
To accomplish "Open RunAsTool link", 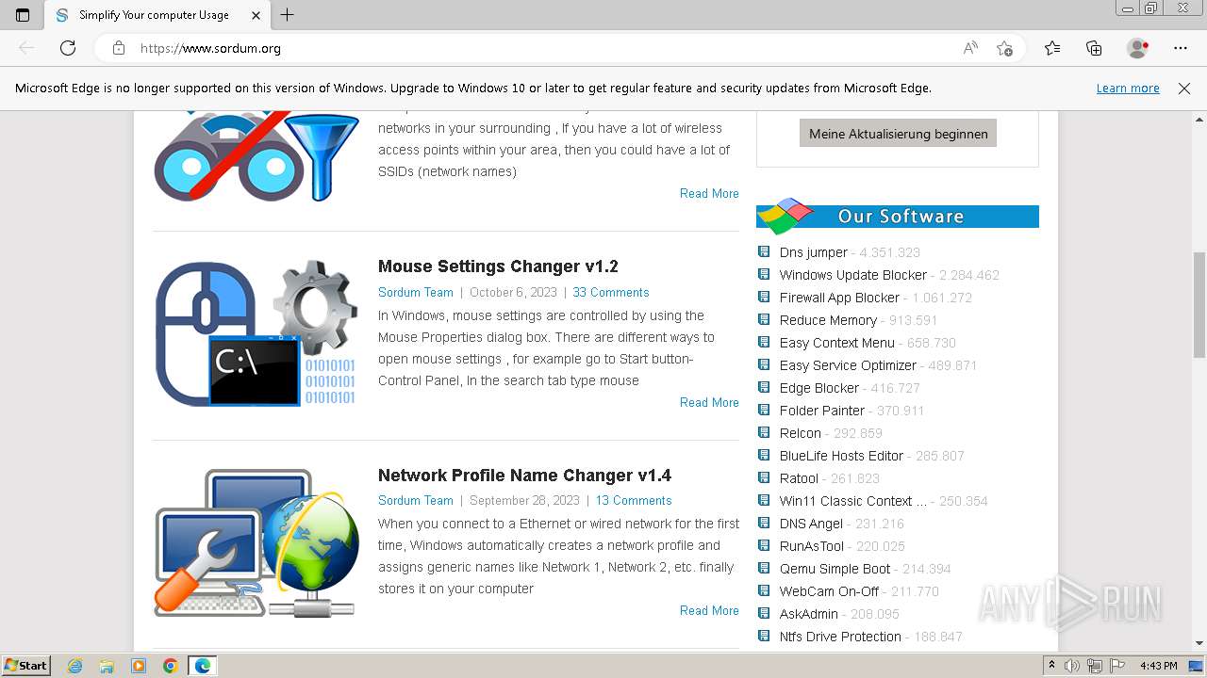I will 812,546.
